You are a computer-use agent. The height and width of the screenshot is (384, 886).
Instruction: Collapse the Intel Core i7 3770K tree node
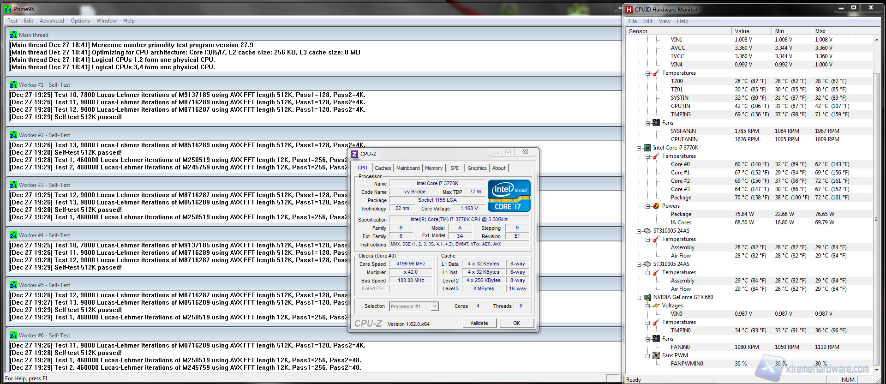639,148
